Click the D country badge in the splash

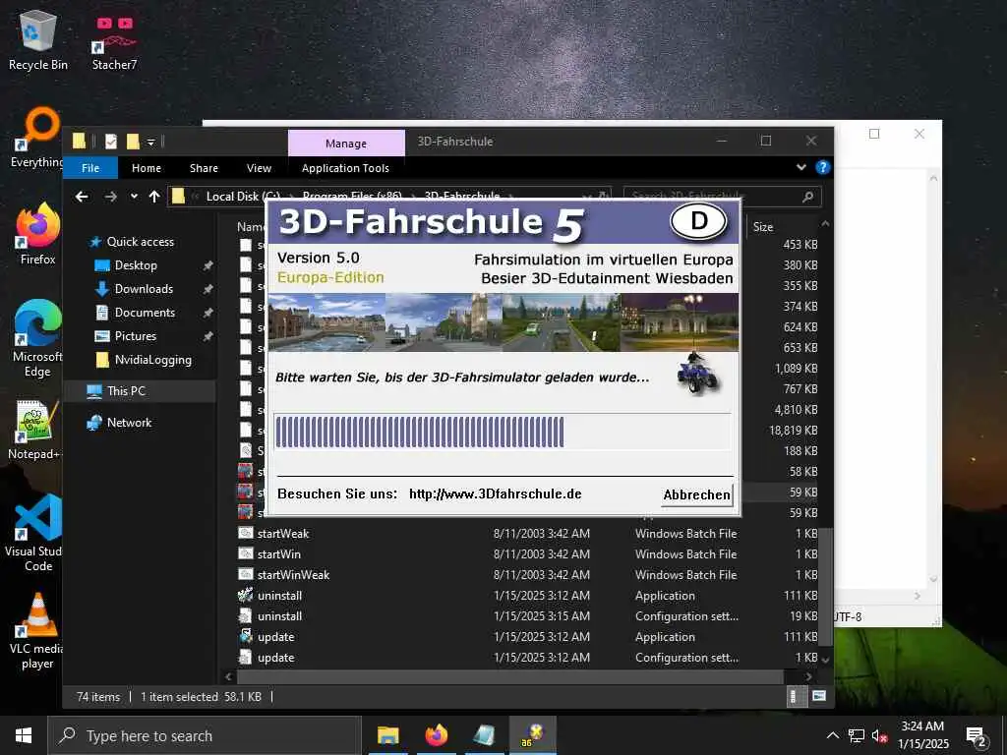coord(699,221)
